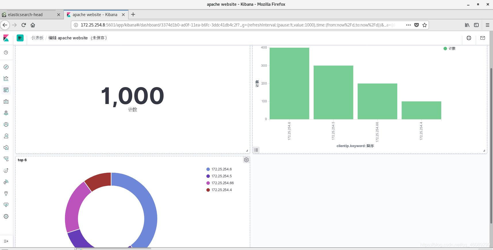Close the apache website Kibana tab
Image resolution: width=493 pixels, height=250 pixels.
(x=123, y=14)
